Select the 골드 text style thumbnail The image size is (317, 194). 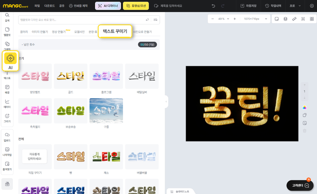tap(70, 76)
